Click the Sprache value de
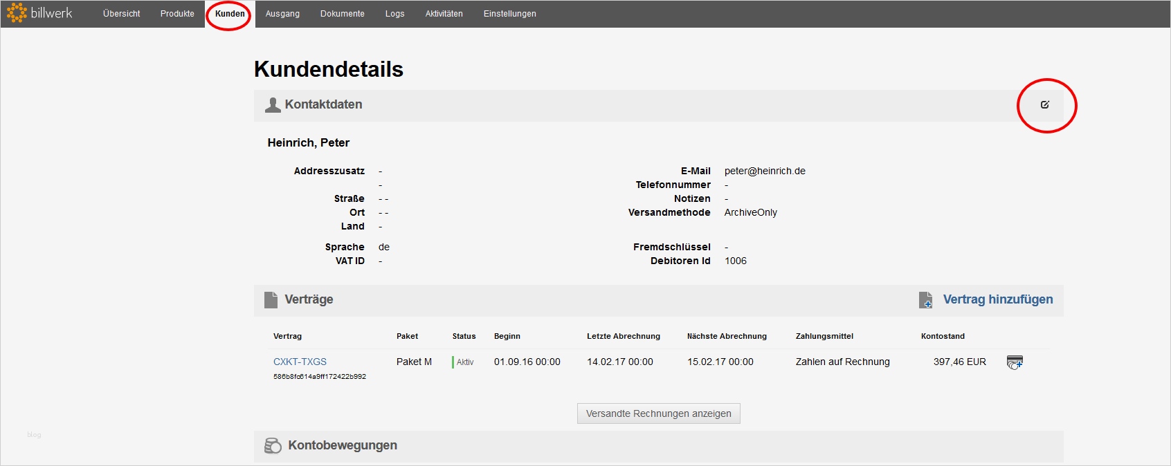This screenshot has height=466, width=1171. 384,247
